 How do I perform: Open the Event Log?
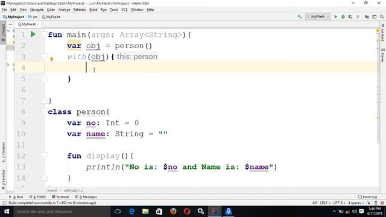[x=367, y=197]
